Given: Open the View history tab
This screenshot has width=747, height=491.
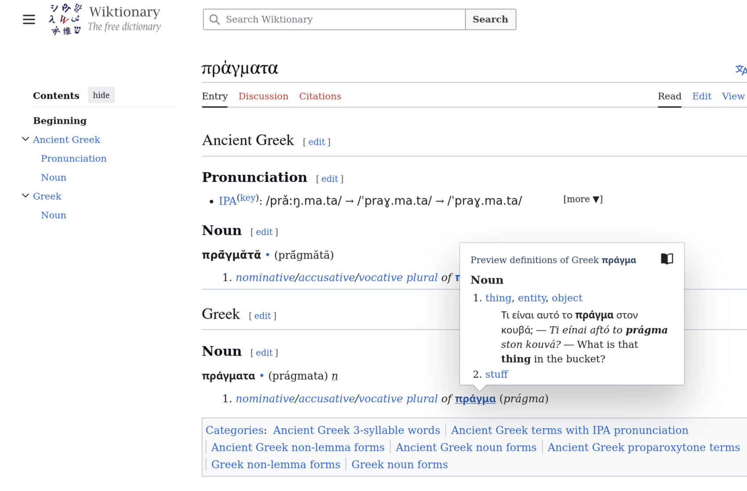Looking at the screenshot, I should pos(733,96).
